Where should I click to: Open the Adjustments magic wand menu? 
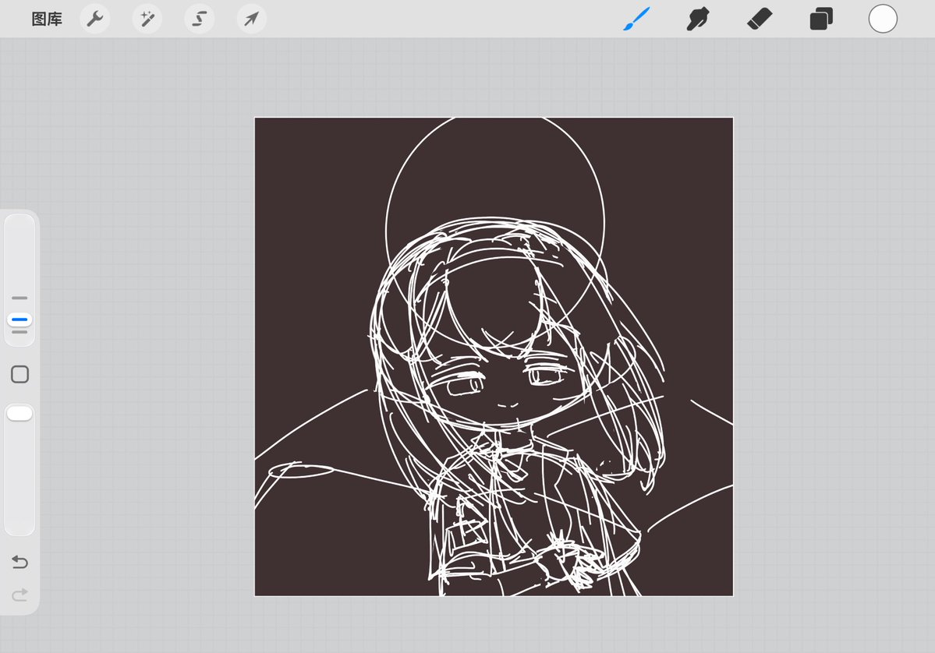click(147, 19)
